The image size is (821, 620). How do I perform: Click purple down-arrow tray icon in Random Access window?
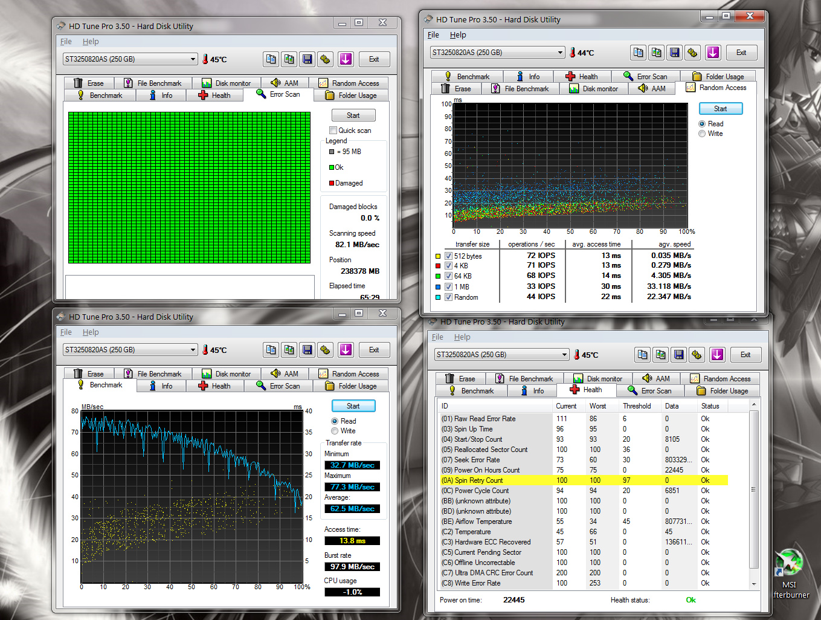pos(713,53)
